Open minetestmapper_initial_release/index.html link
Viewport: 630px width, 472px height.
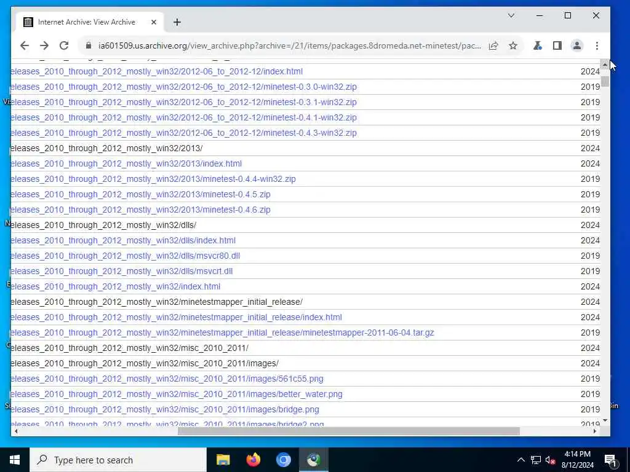177,318
